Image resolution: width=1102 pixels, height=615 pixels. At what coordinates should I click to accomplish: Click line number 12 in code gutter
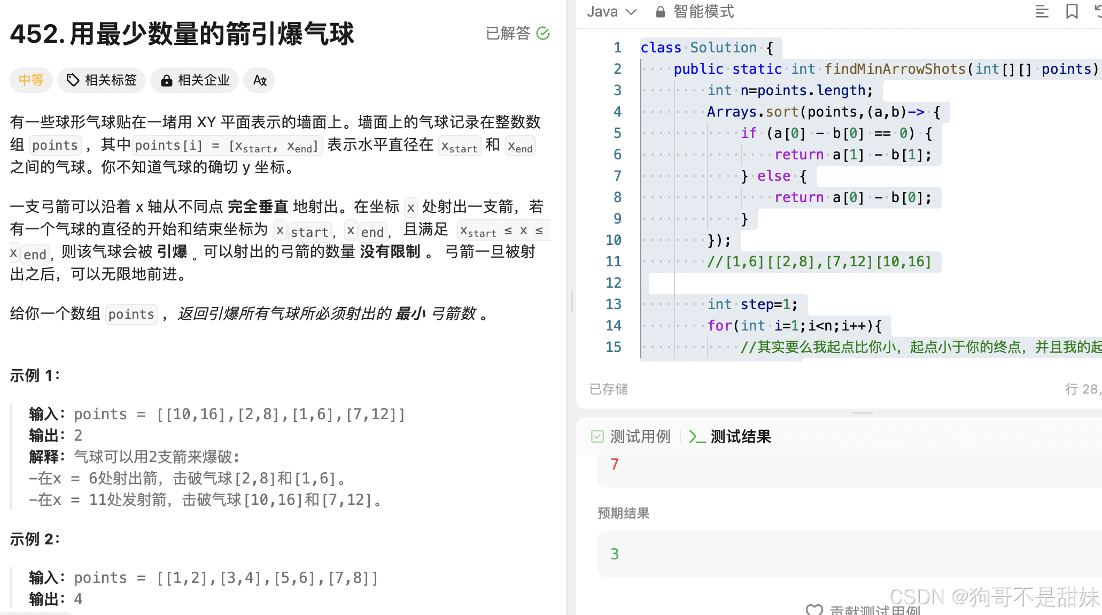[x=614, y=282]
